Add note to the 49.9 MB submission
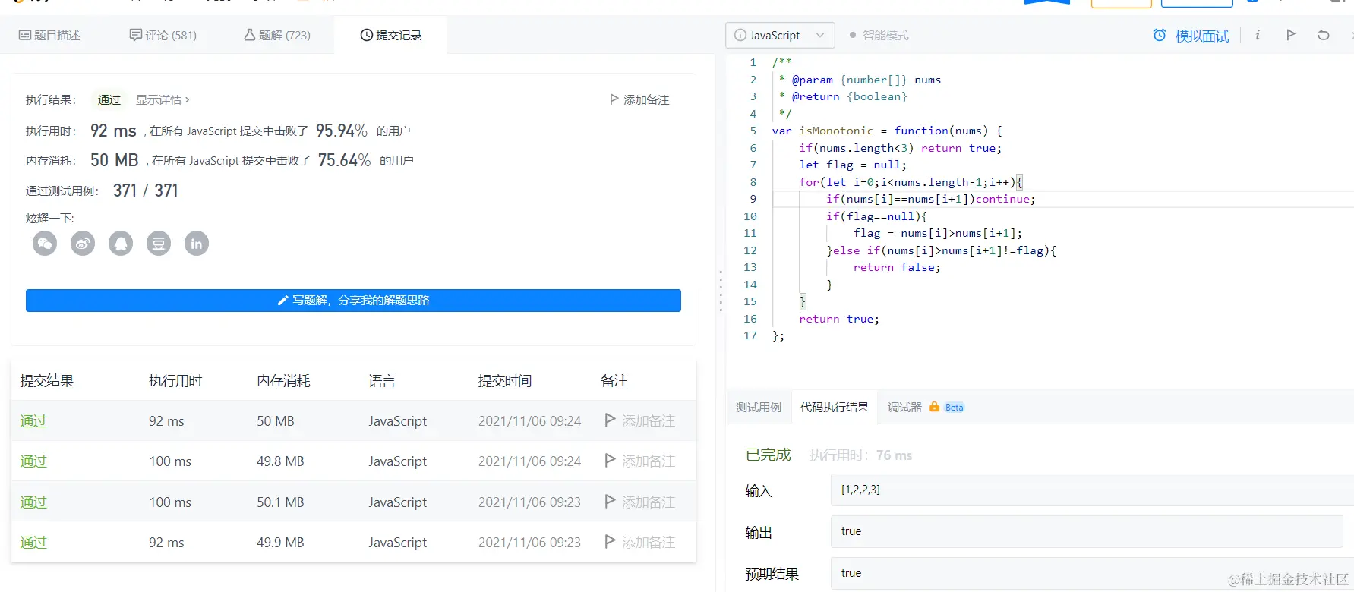 (640, 542)
